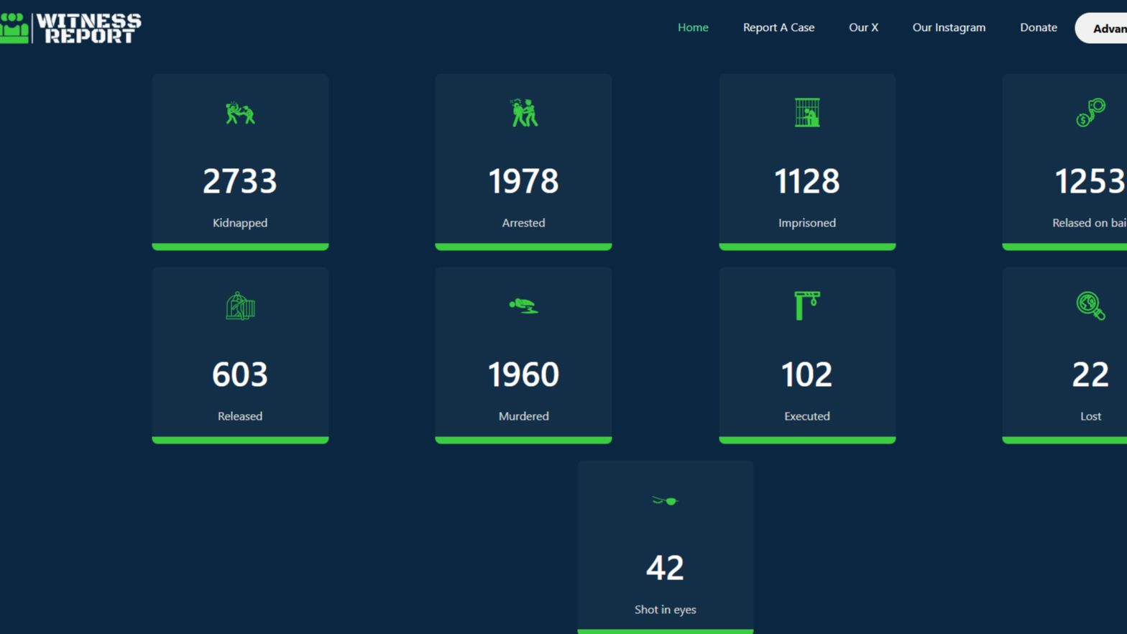
Task: Select the Shot in eyes label
Action: 665,610
